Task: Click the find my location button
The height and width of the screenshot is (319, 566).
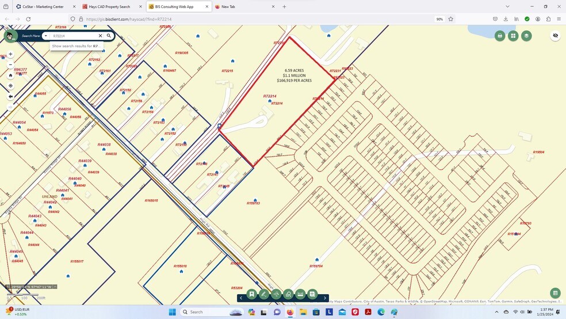Action: 10,86
